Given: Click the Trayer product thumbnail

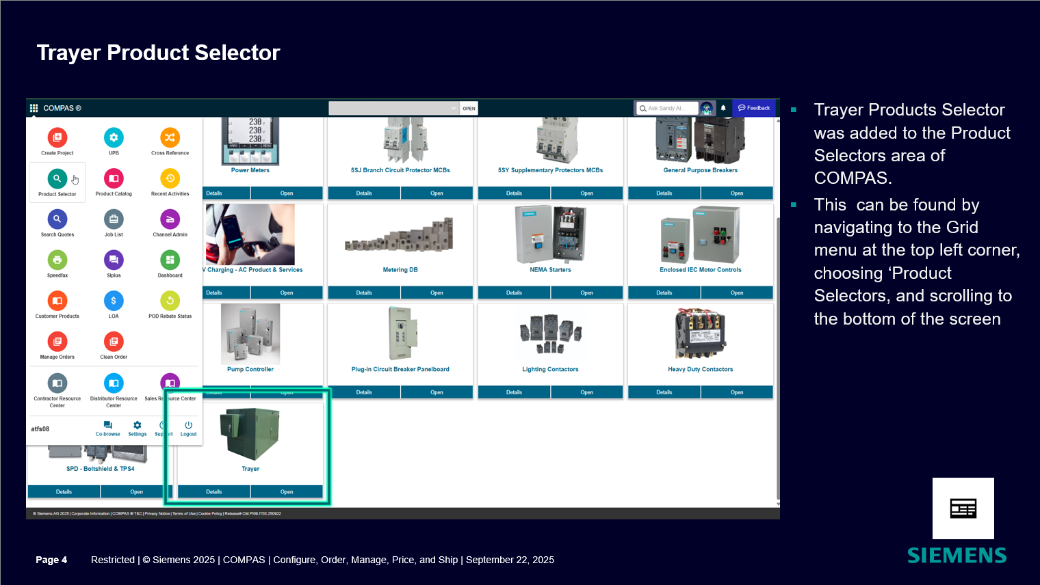Looking at the screenshot, I should 250,435.
